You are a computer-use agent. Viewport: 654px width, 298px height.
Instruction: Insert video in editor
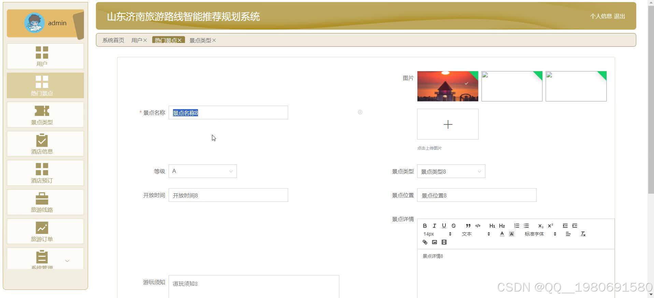444,242
